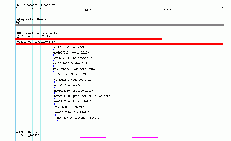The image size is (231, 141).
Task: Select the gray 1q41 cytogenetic band bar
Action: pyautogui.click(x=119, y=25)
